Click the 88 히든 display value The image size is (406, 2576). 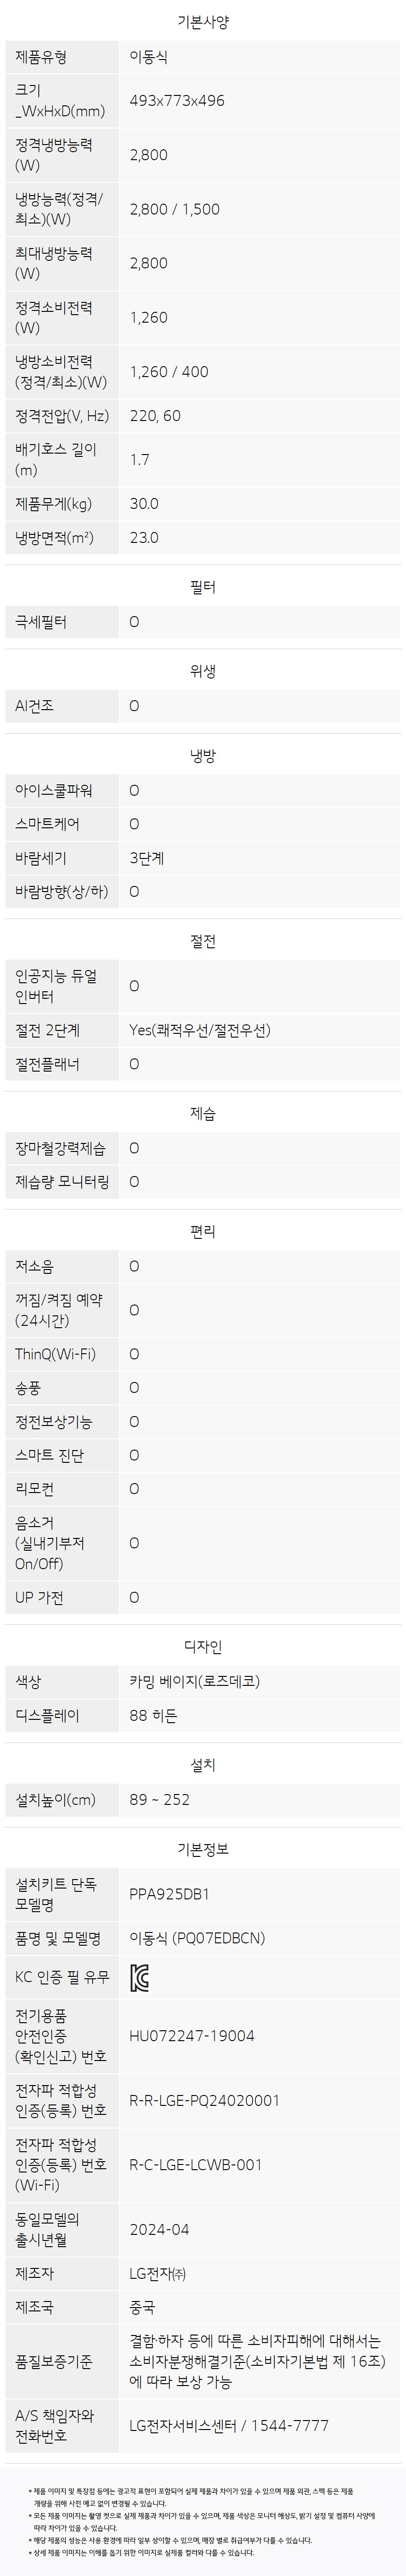point(153,1716)
